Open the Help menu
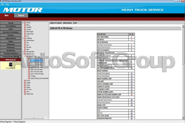 (x=7, y=5)
